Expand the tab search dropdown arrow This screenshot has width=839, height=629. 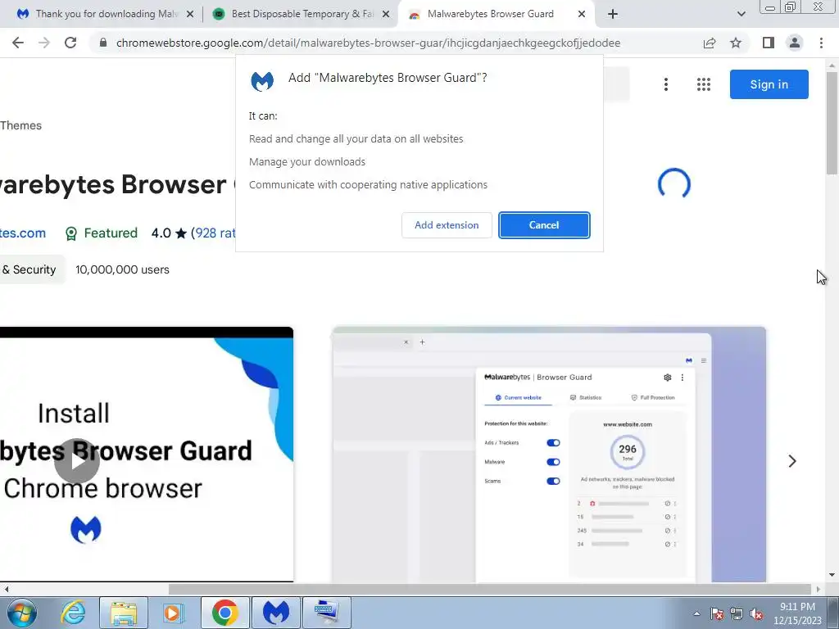pos(741,15)
